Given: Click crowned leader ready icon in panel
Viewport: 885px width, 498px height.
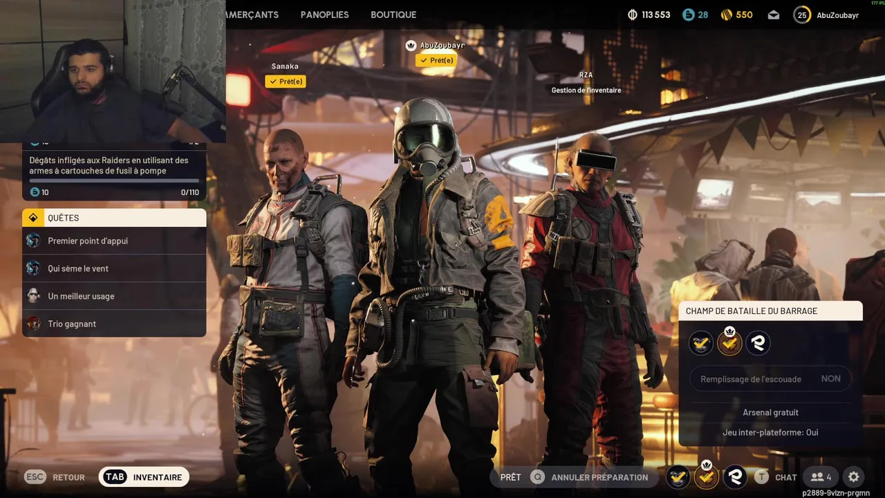Looking at the screenshot, I should (x=729, y=342).
